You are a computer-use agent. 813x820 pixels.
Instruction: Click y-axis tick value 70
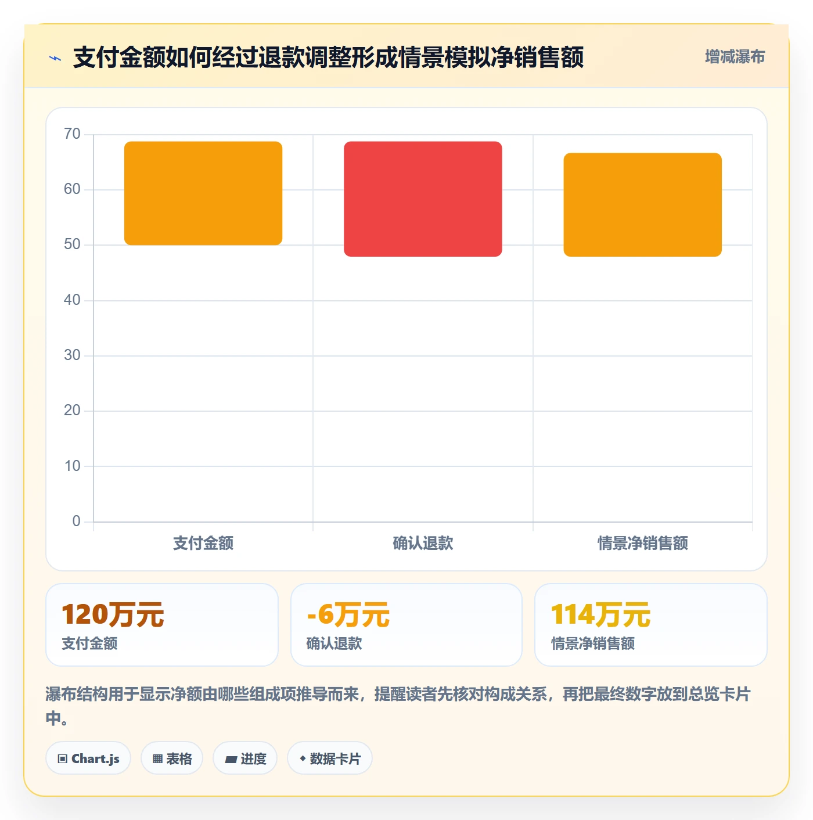[x=72, y=134]
